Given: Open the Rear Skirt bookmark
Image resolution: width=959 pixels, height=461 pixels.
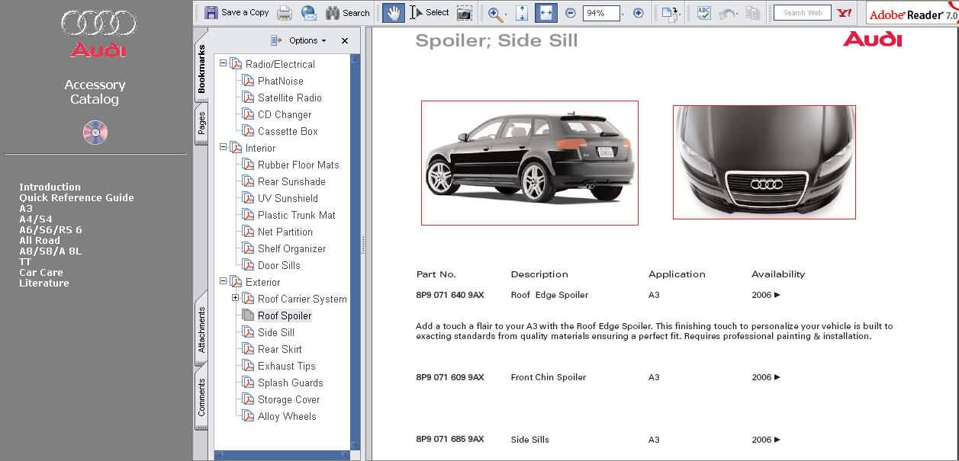Looking at the screenshot, I should (279, 349).
